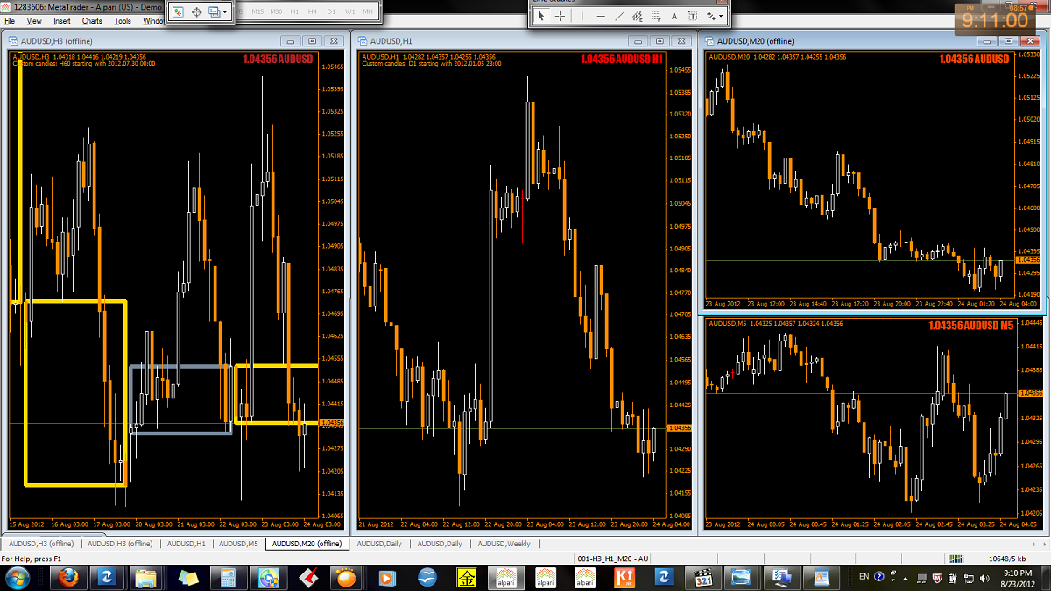
Task: Maximize the AUDUSD,M20 (offline) chart window
Action: pos(1010,40)
